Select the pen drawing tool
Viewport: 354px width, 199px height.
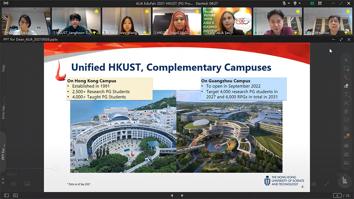[346, 77]
